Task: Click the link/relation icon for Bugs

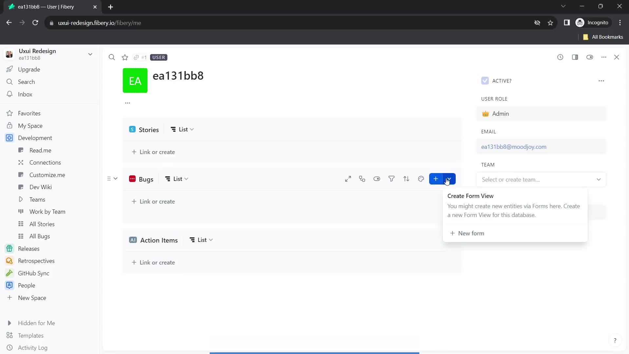Action: (x=362, y=179)
